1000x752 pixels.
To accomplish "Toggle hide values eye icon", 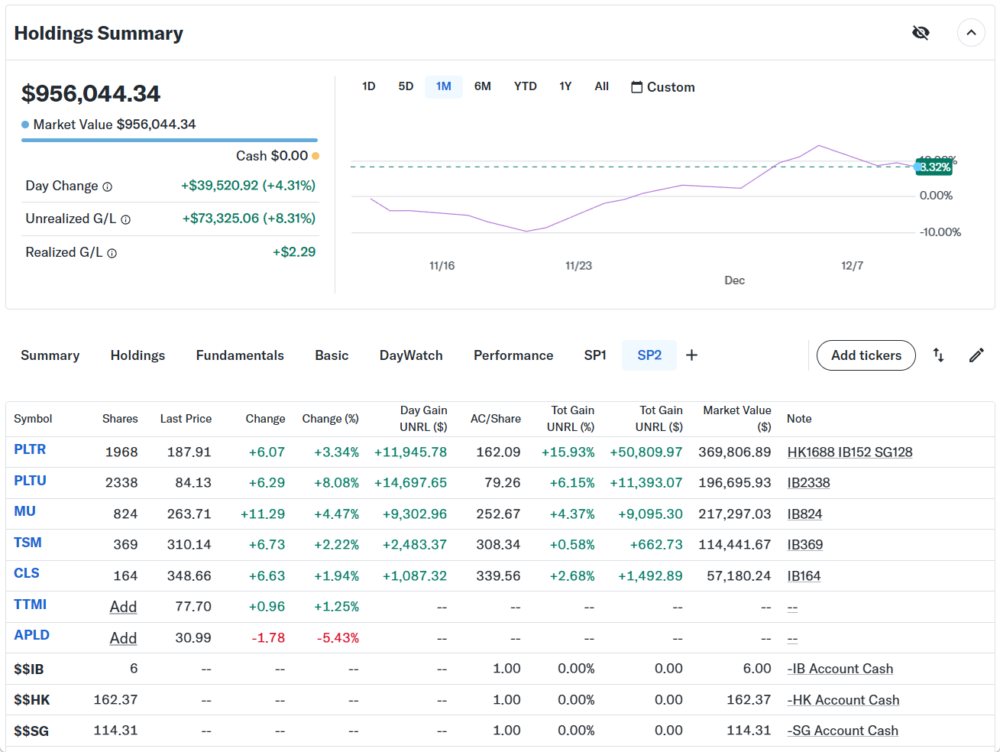I will click(921, 33).
